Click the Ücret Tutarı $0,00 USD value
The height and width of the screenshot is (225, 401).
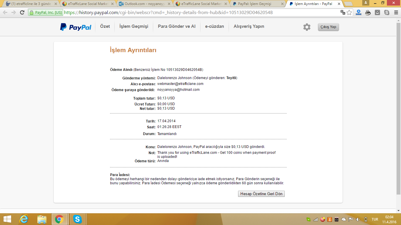[x=166, y=104]
